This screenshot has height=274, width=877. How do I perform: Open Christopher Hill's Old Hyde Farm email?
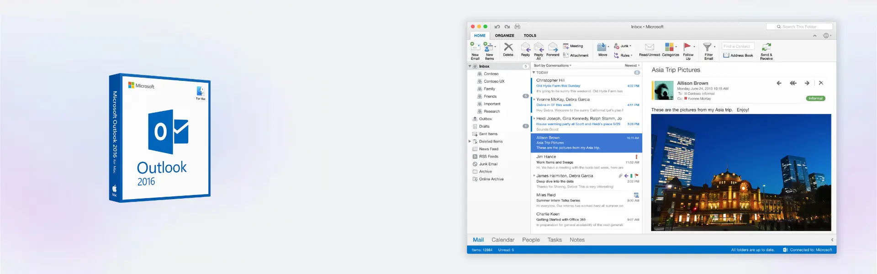(586, 86)
